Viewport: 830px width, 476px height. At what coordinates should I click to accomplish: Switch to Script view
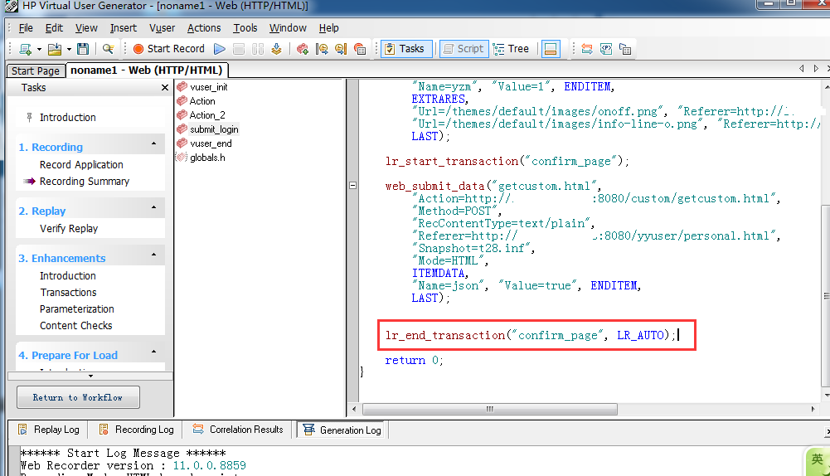click(463, 49)
